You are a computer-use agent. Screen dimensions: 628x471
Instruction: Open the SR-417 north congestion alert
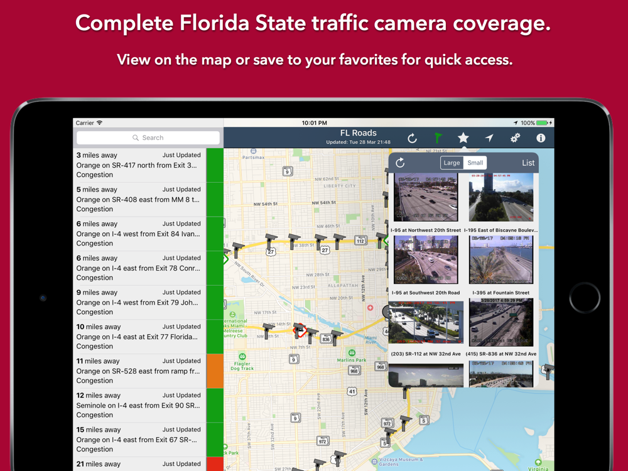pos(140,165)
